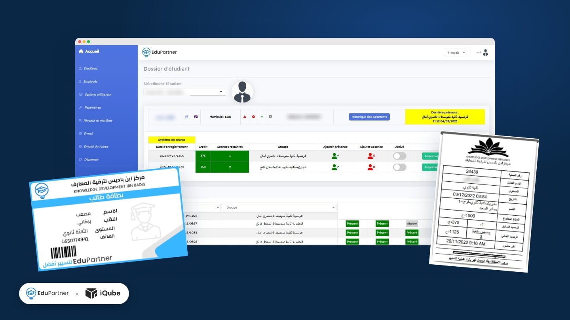
Task: Open the user account icon at top right
Action: 486,53
